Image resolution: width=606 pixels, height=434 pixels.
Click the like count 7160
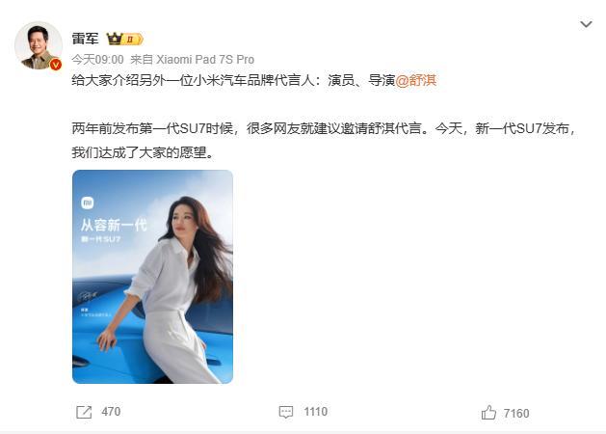click(x=516, y=414)
